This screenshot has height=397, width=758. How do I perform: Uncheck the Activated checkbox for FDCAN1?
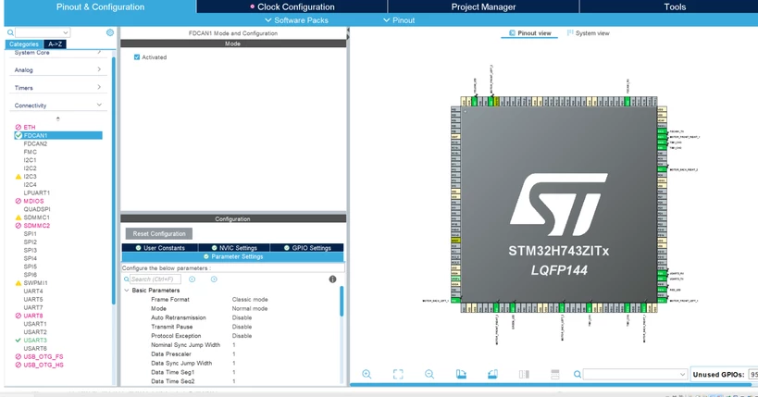coord(137,57)
